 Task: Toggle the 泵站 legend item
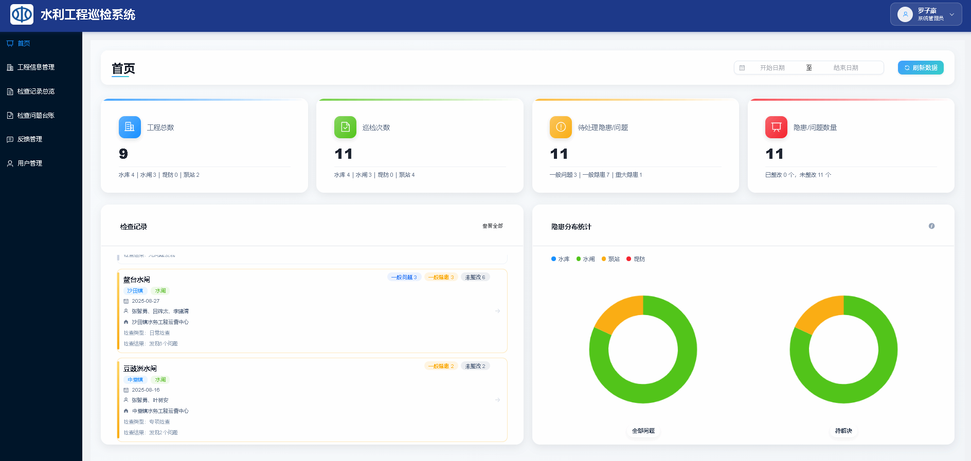(610, 259)
